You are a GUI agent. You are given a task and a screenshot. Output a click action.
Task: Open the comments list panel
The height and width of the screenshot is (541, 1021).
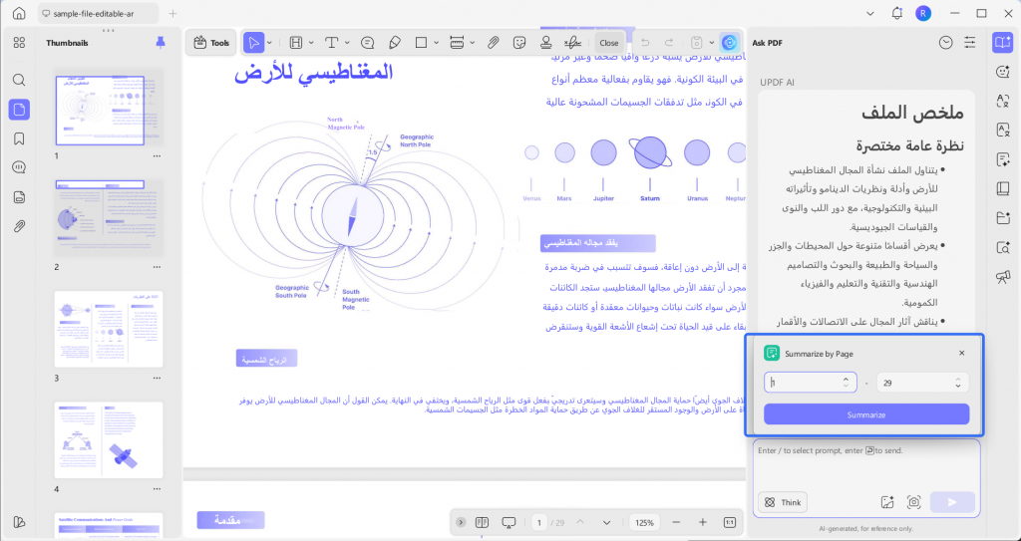[x=19, y=167]
